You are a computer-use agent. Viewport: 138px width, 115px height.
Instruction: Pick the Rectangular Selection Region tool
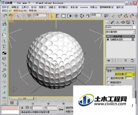63,16
